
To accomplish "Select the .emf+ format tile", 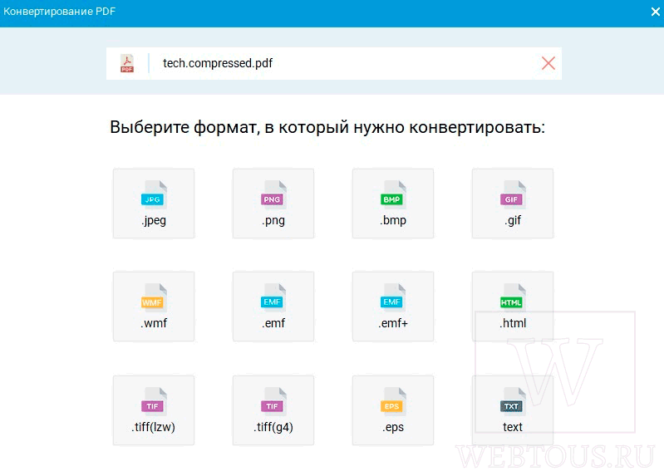I will (x=393, y=307).
